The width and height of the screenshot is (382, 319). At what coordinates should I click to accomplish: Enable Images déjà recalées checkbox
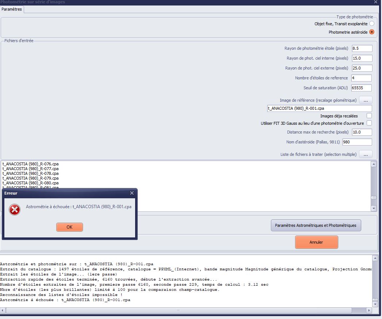coord(369,116)
